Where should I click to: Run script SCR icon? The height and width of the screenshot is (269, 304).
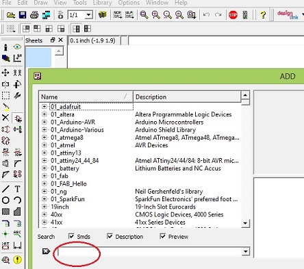[118, 15]
